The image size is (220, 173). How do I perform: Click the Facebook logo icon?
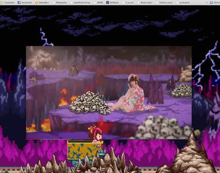pos(19,3)
